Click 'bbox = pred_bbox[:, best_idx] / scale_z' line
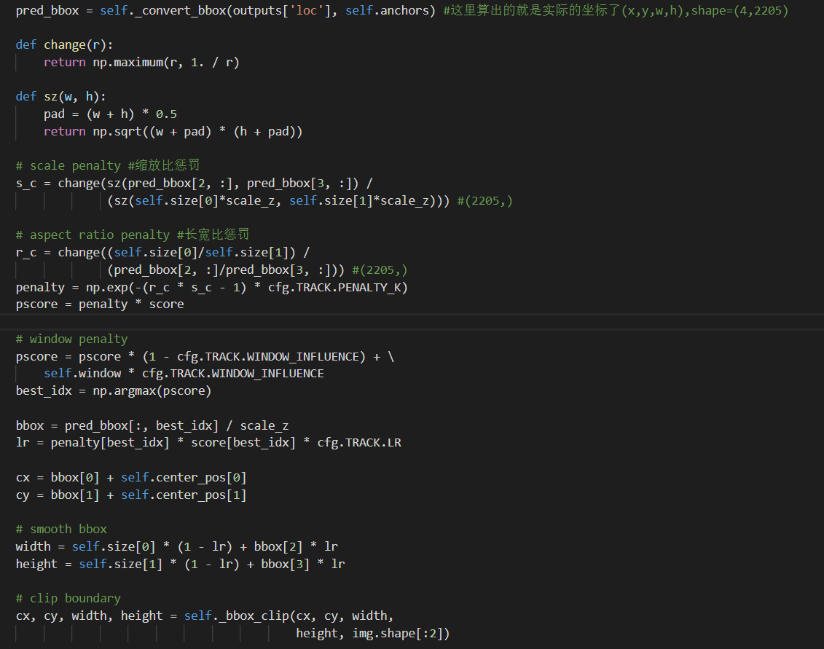The image size is (824, 649). pyautogui.click(x=152, y=425)
